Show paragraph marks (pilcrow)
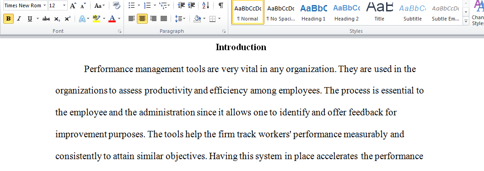The height and width of the screenshot is (171, 484). pyautogui.click(x=220, y=5)
